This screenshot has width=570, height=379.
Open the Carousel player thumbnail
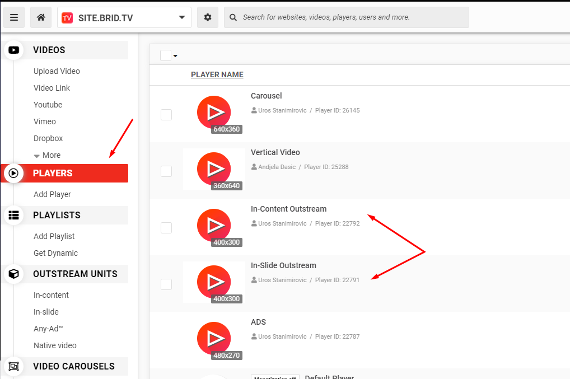[214, 114]
